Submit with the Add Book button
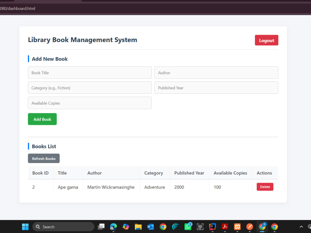Screen dimensions: 311x233 42,119
